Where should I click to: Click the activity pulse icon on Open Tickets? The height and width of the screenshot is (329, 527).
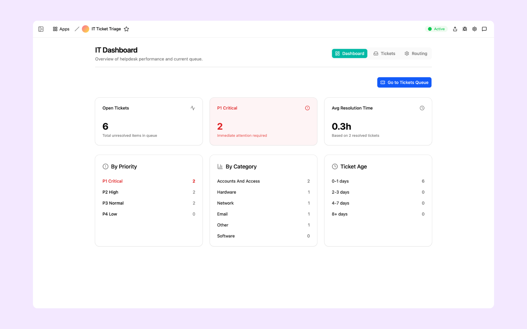coord(193,108)
